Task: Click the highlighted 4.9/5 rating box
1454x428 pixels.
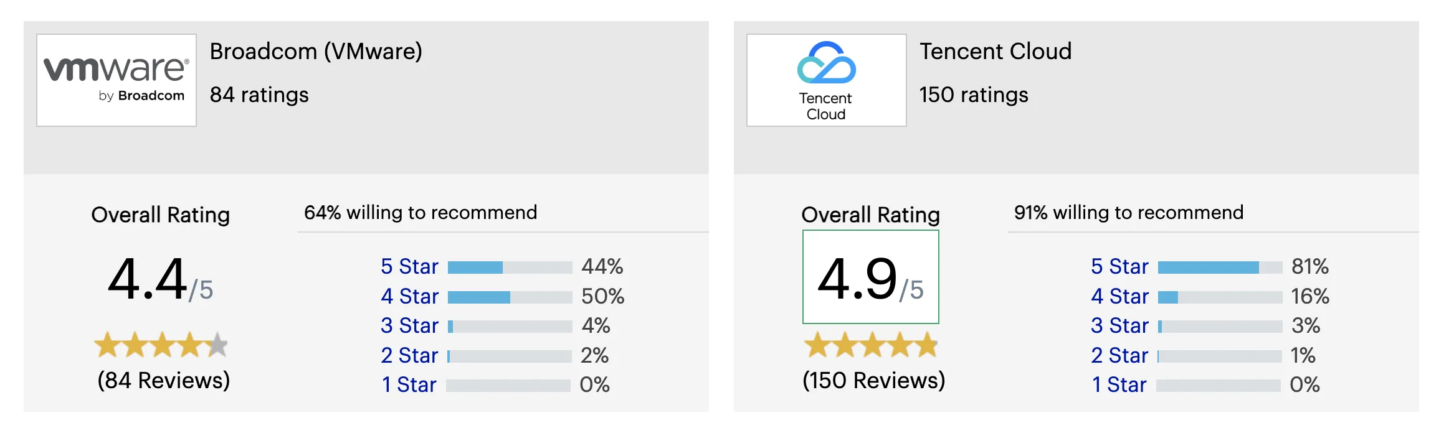Action: [x=871, y=277]
